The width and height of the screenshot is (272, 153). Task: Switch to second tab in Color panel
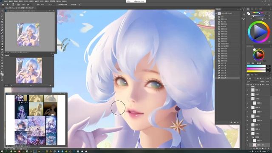click(252, 9)
